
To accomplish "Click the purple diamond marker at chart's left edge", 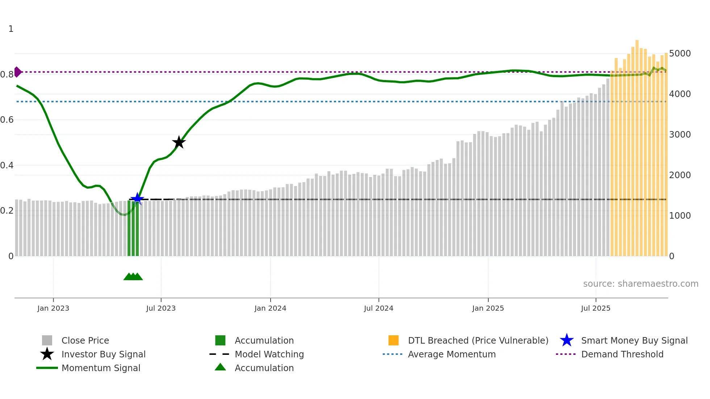I will pyautogui.click(x=17, y=72).
